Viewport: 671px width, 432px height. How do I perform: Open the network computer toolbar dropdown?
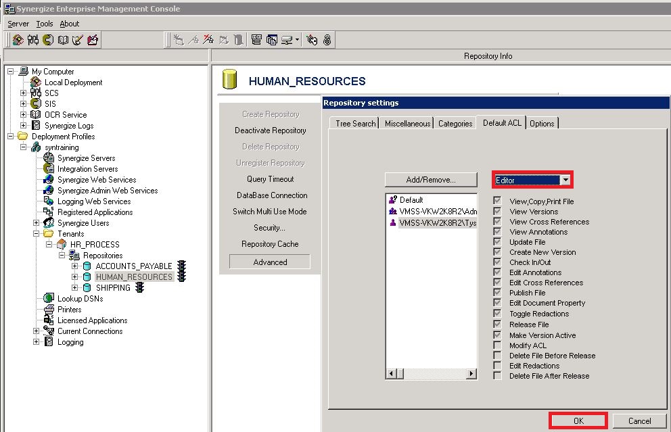[x=297, y=40]
